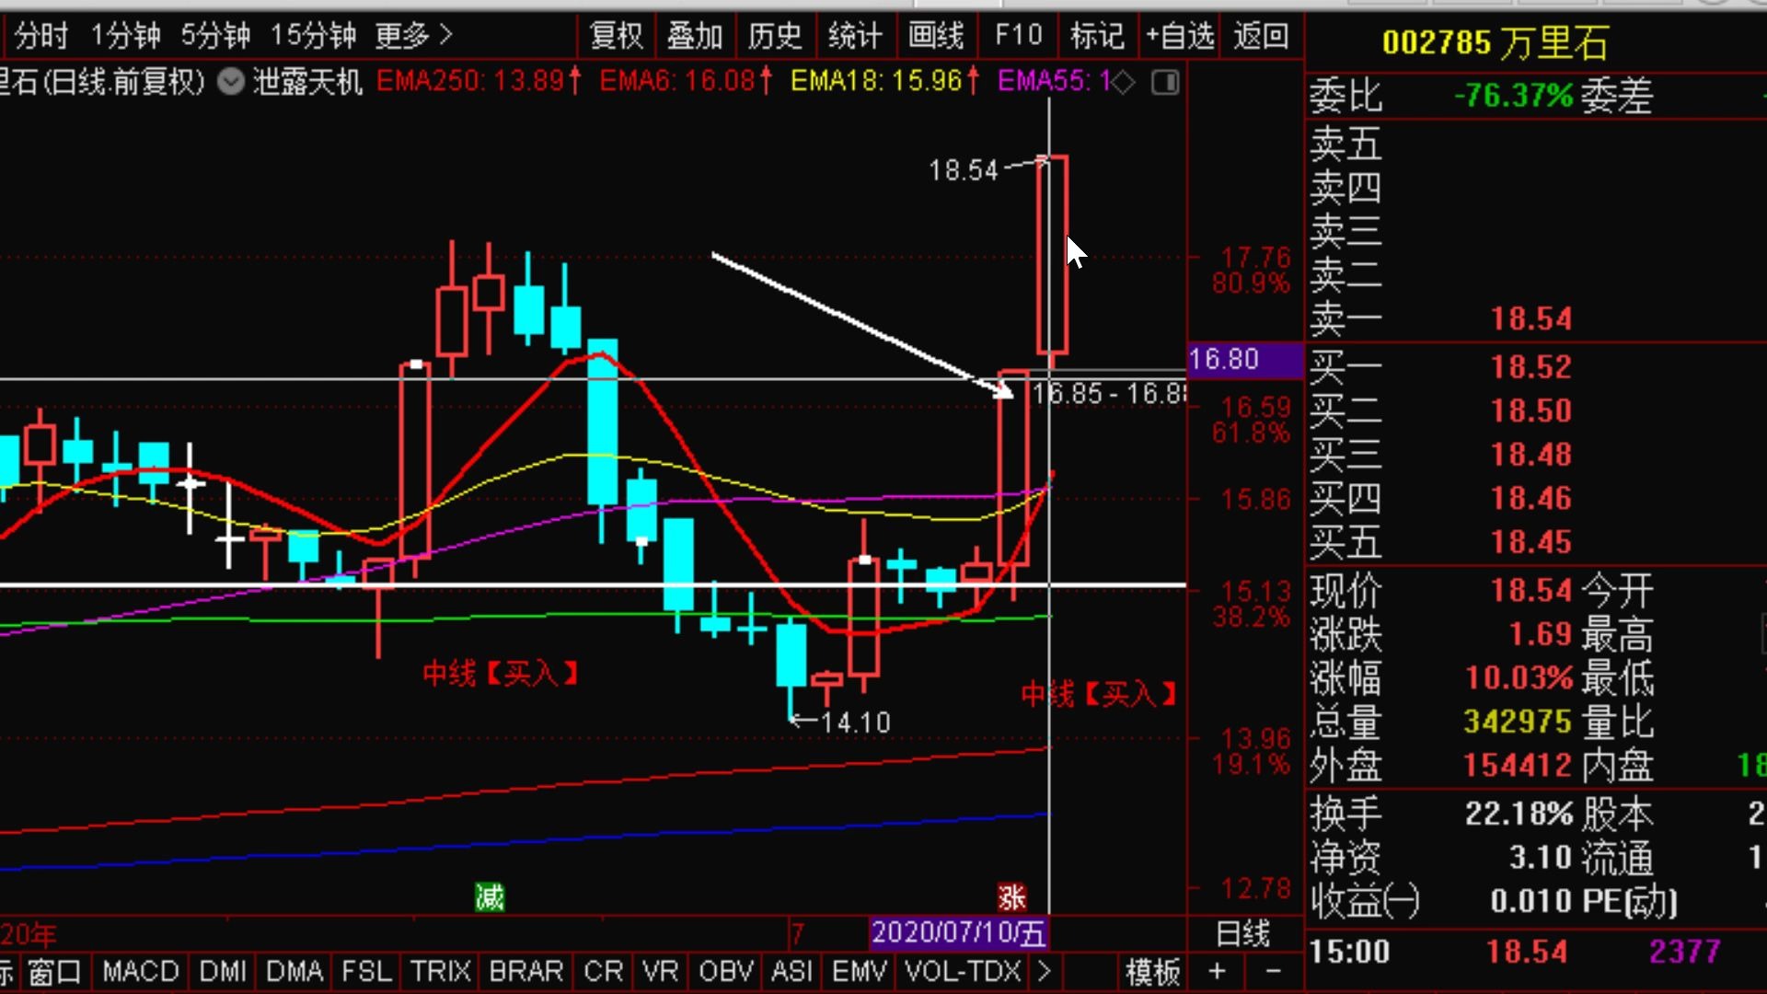
Task: Open the indicator dropdown circle beside 泄露天机
Action: point(231,82)
